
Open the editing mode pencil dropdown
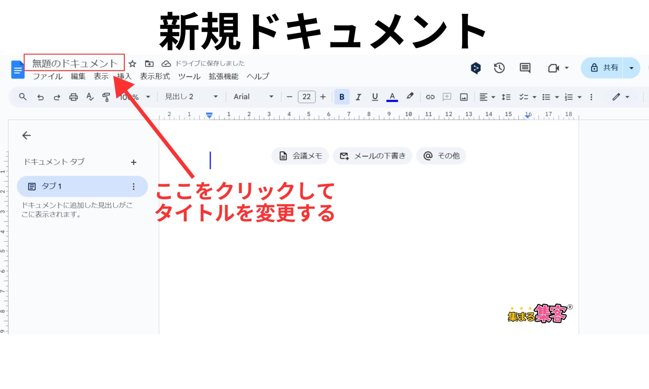(620, 97)
